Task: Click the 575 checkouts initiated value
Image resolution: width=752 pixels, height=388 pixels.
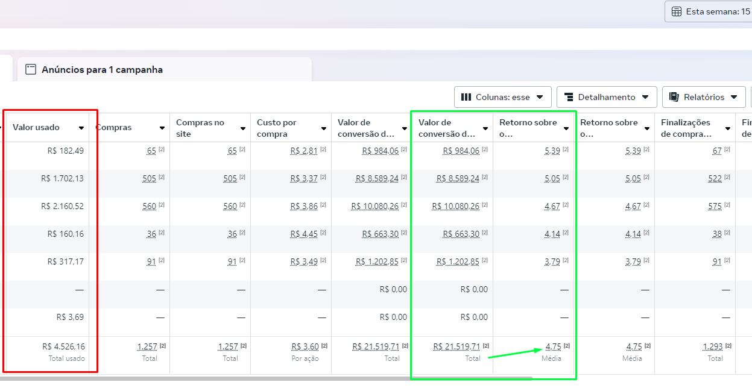Action: click(x=715, y=206)
